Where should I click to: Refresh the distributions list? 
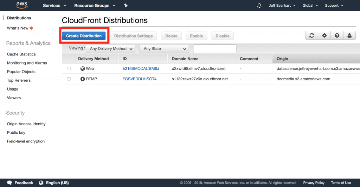point(311,35)
